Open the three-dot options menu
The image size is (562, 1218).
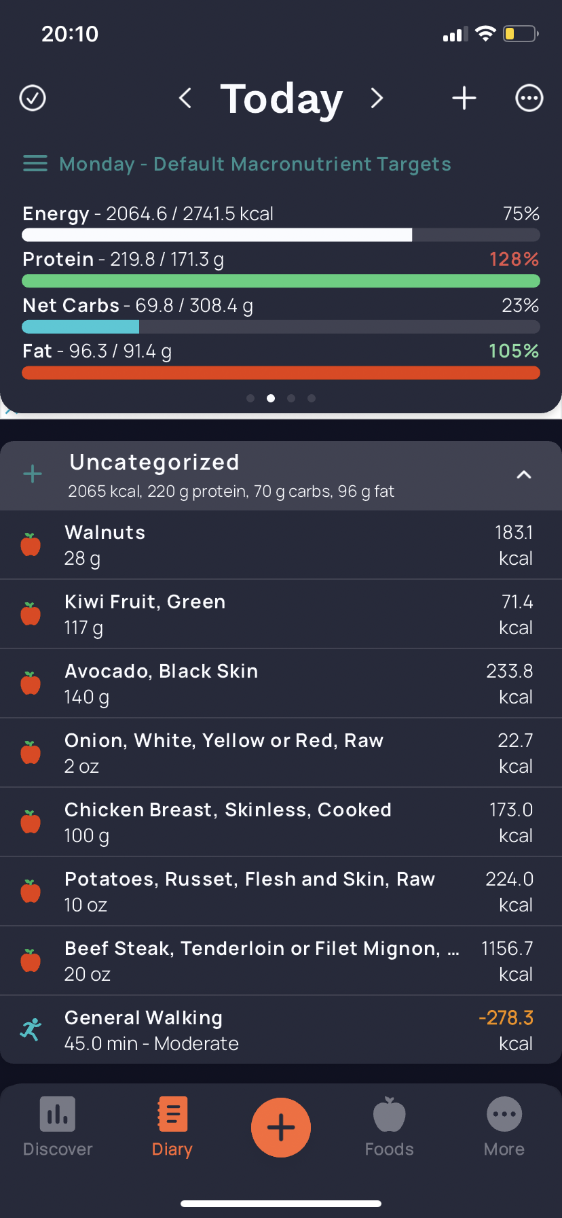529,98
